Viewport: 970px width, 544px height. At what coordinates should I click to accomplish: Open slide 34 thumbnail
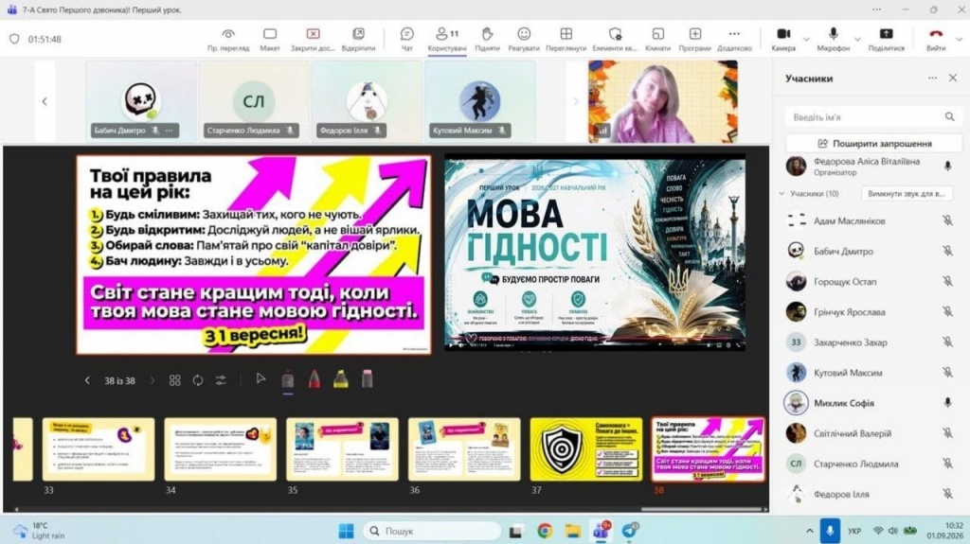click(220, 449)
